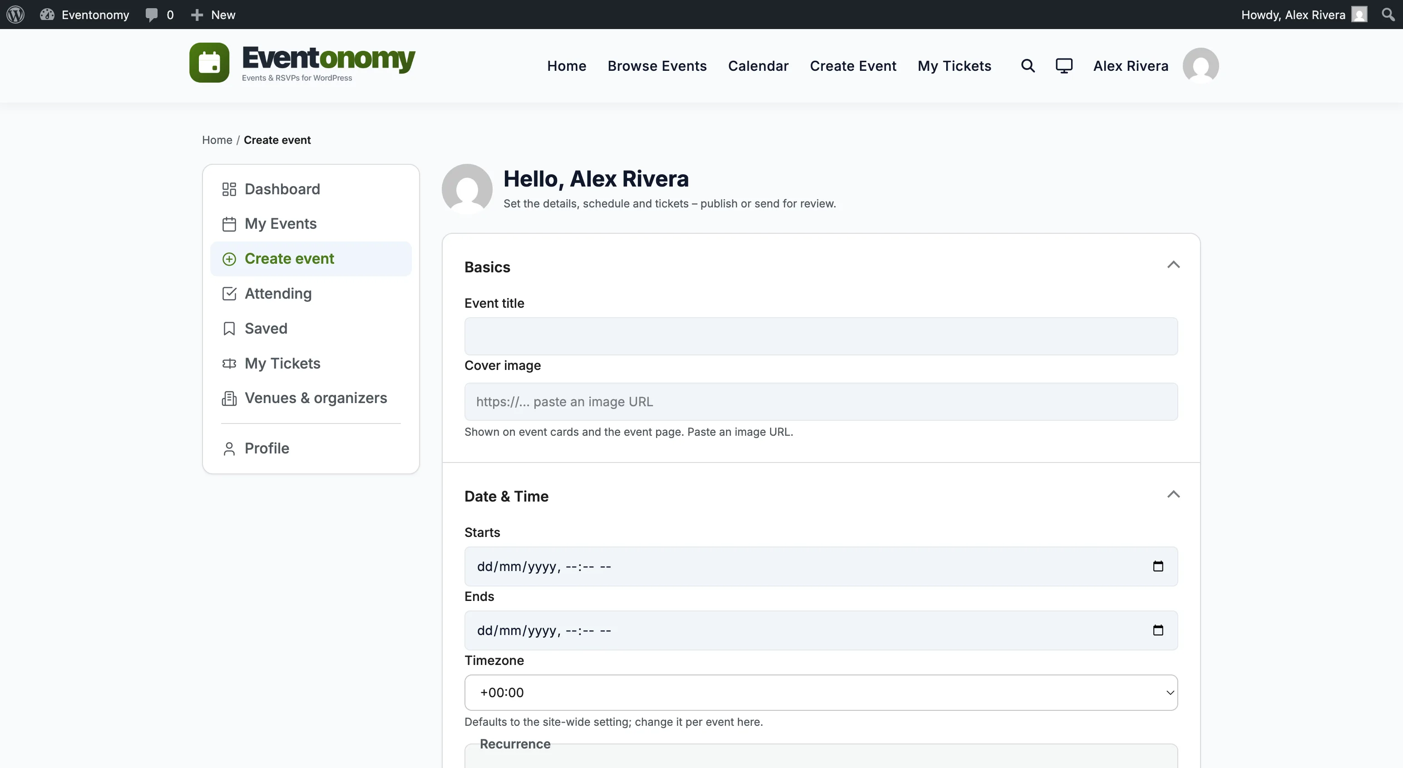Click the My Tickets ticket icon in sidebar
1403x768 pixels.
click(x=229, y=364)
